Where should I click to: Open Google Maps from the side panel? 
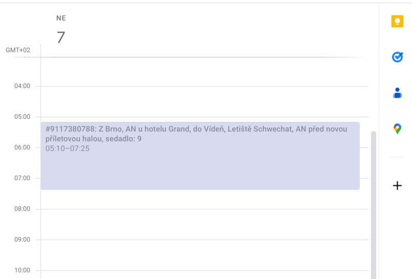click(x=397, y=129)
